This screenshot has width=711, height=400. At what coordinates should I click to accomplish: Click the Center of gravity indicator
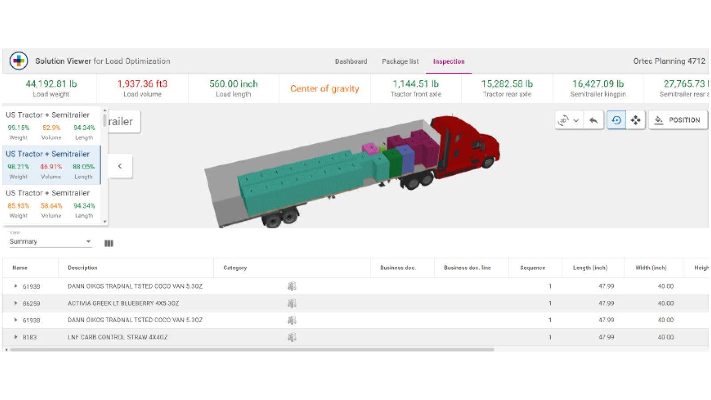[x=325, y=88]
